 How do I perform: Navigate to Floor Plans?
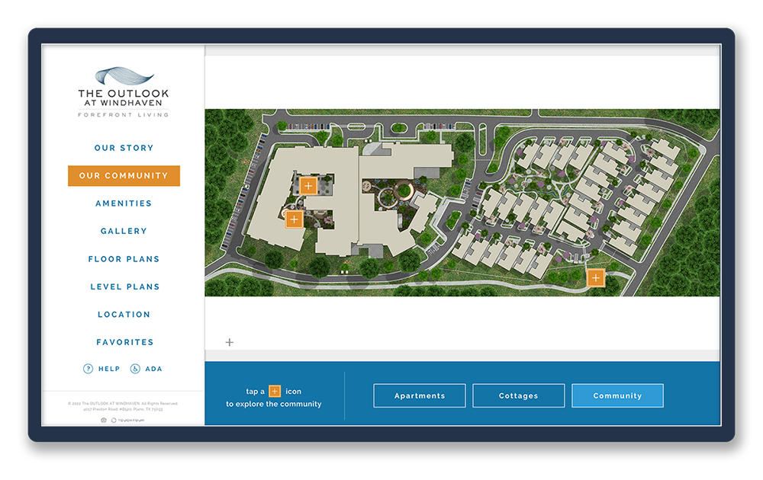(x=124, y=259)
